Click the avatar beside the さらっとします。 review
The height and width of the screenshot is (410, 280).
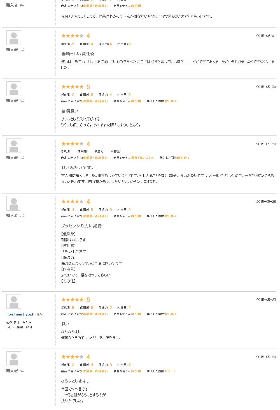click(x=14, y=359)
